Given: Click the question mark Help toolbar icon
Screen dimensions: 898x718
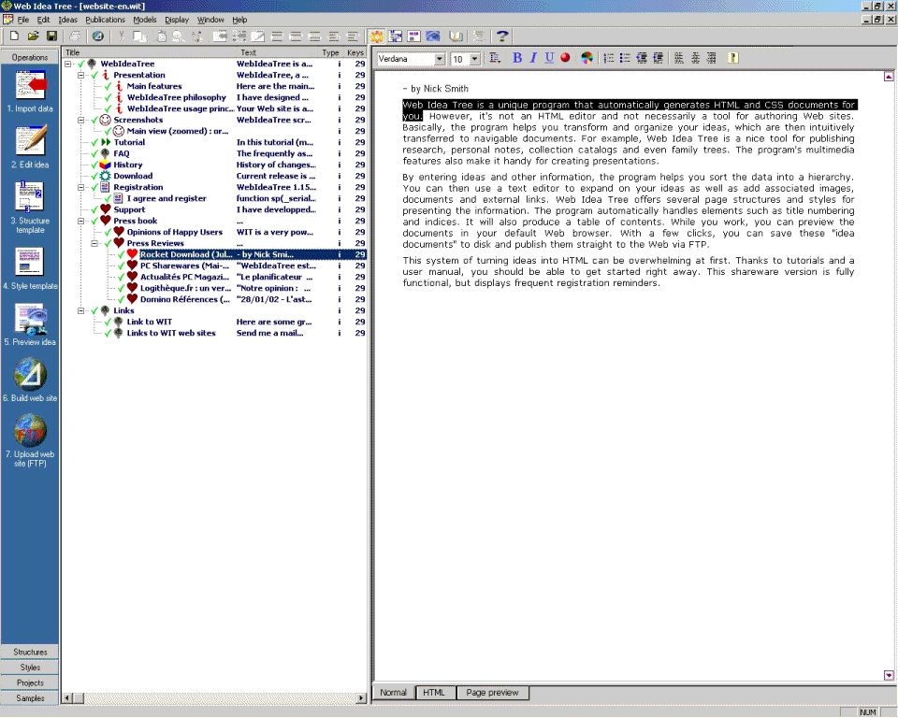Looking at the screenshot, I should pos(502,36).
